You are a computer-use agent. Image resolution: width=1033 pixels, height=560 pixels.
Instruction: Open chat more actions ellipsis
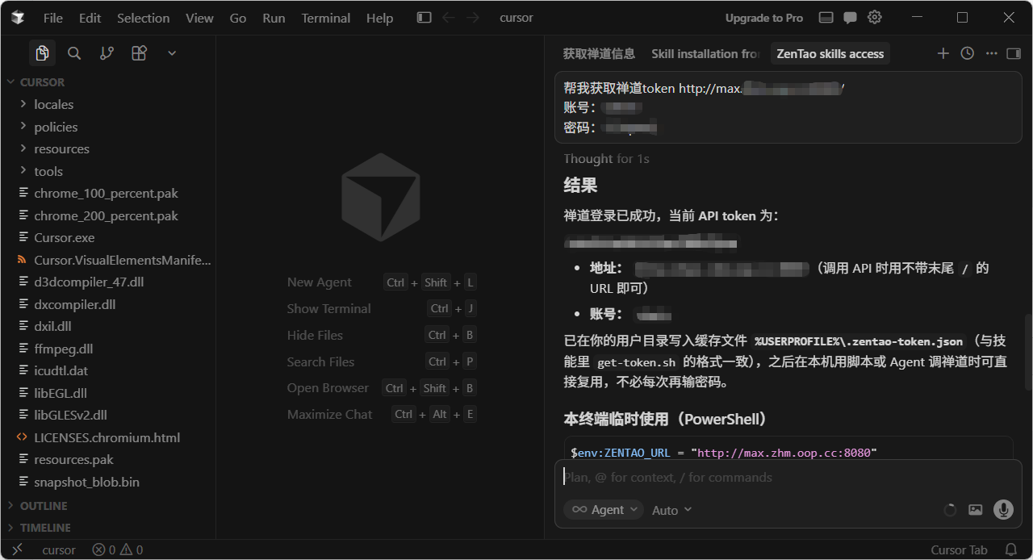point(991,53)
